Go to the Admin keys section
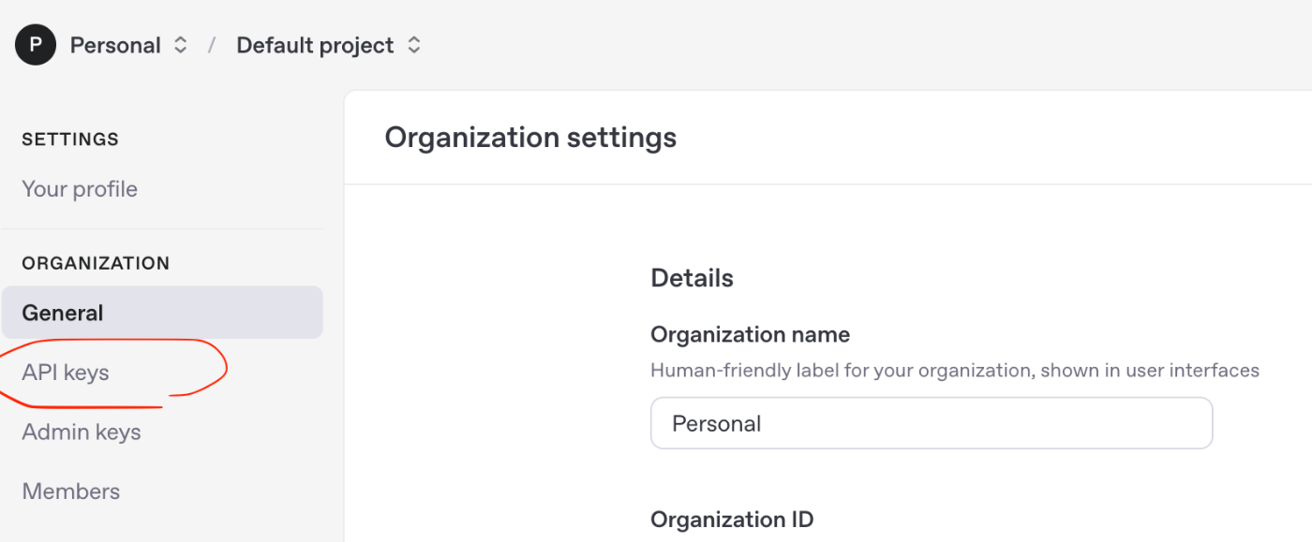1312x542 pixels. coord(82,432)
